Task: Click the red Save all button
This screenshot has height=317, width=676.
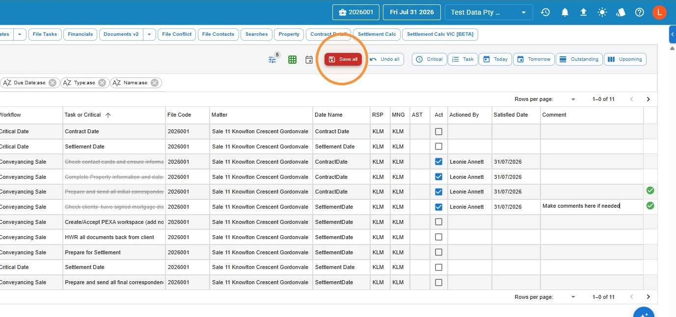Action: coord(343,59)
